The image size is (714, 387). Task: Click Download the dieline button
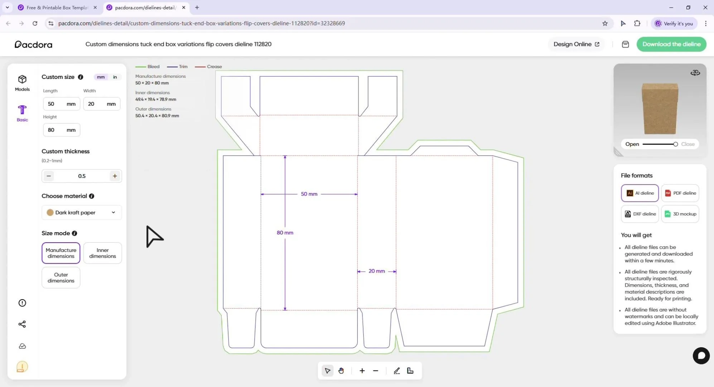pyautogui.click(x=671, y=44)
